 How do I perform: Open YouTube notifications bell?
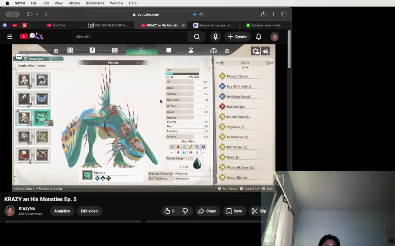[259, 37]
